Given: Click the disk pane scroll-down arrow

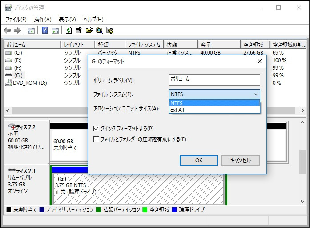Looking at the screenshot, I should coord(302,201).
